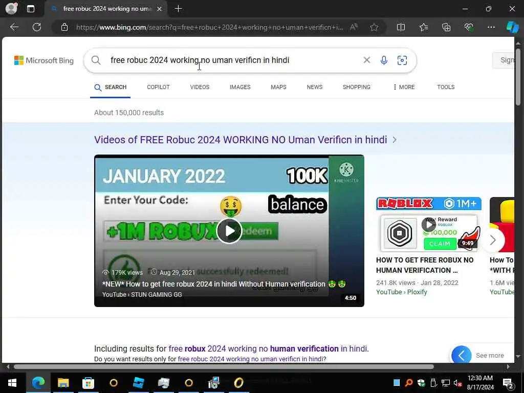The width and height of the screenshot is (524, 393).
Task: Click the Microsoft Bing logo
Action: click(x=44, y=60)
